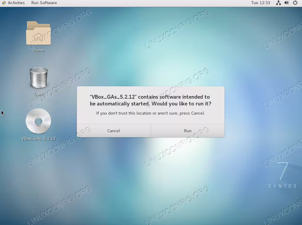Dismiss the autorun prompt with Cancel
The width and height of the screenshot is (302, 225).
pos(114,131)
